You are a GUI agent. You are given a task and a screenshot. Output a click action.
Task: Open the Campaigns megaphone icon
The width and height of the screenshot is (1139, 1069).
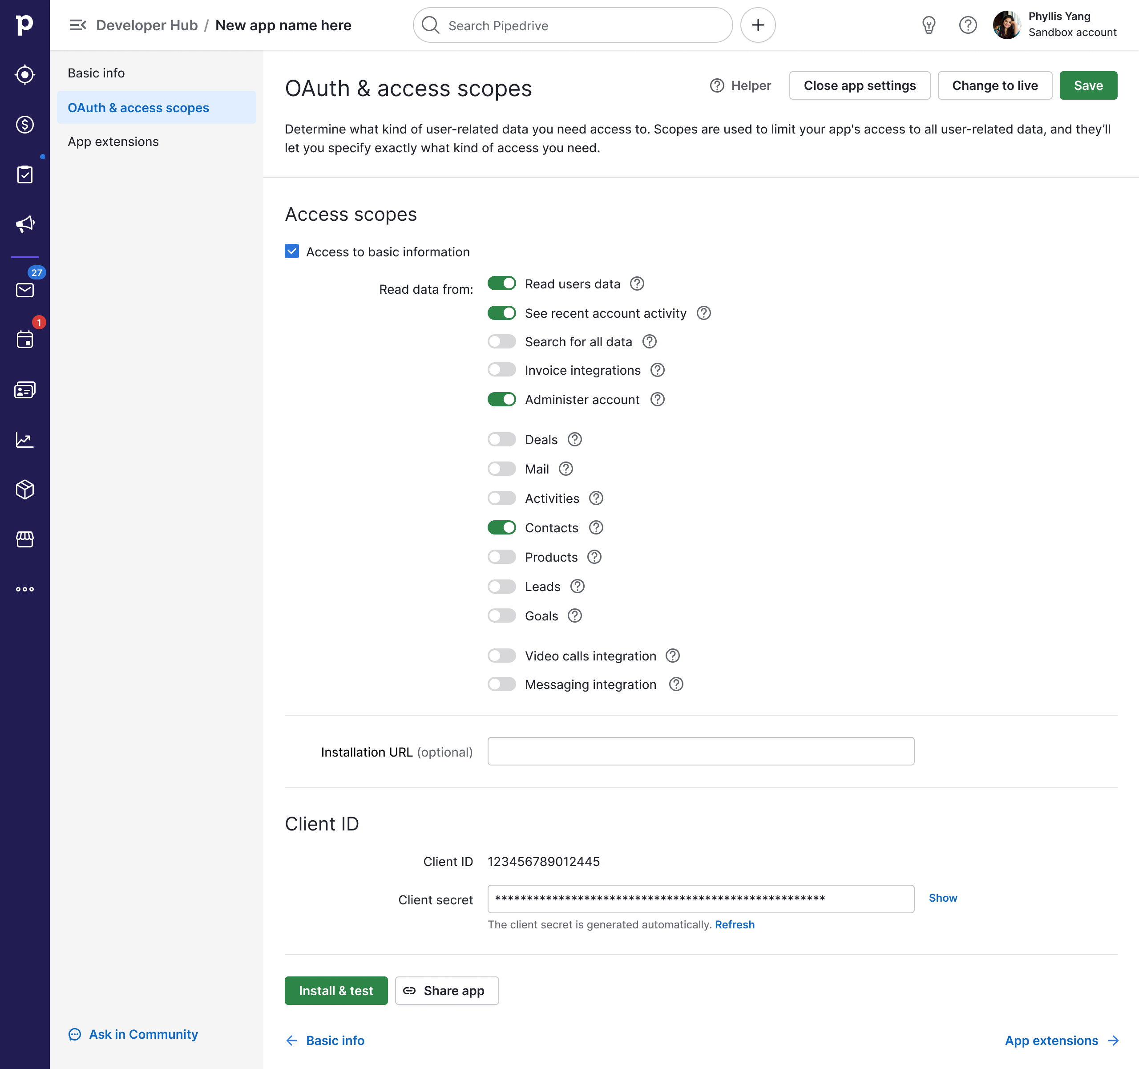tap(24, 223)
